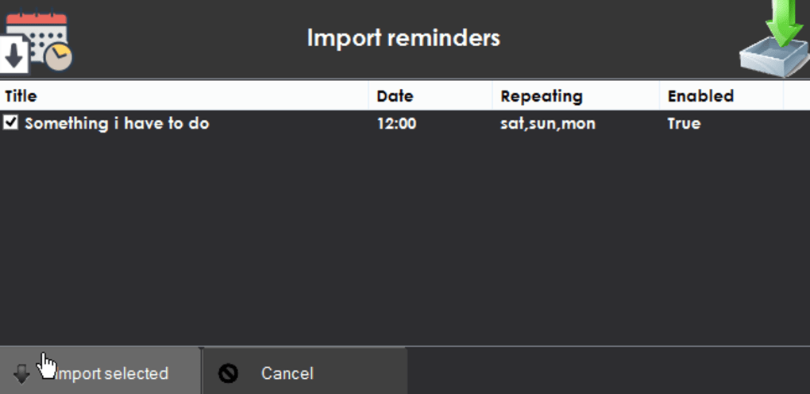This screenshot has height=394, width=810.
Task: Click the down arrow icon on Import selected
Action: (22, 374)
